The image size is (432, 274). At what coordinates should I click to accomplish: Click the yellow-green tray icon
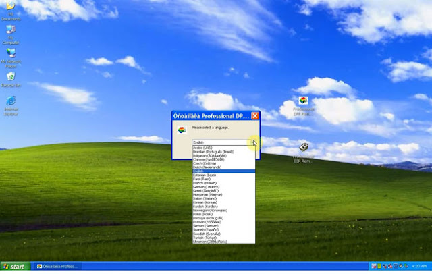379,266
